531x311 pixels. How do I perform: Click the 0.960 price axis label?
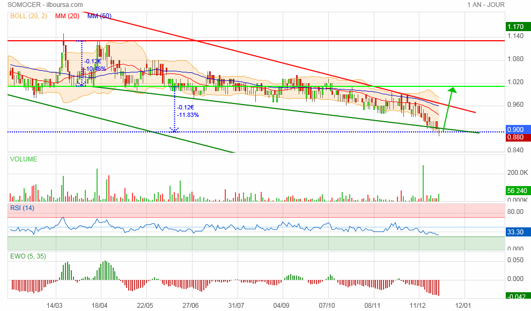[515, 105]
